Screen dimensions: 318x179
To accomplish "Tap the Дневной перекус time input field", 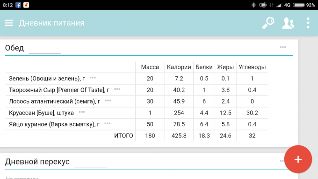I will [90, 163].
